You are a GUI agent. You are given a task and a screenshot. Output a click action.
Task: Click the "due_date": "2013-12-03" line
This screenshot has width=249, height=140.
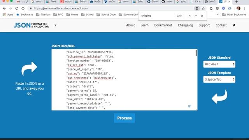click(x=86, y=99)
